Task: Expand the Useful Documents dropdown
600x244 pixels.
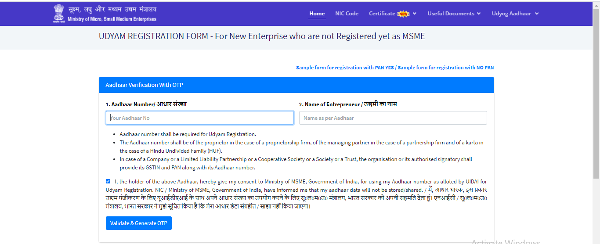Action: pyautogui.click(x=454, y=14)
